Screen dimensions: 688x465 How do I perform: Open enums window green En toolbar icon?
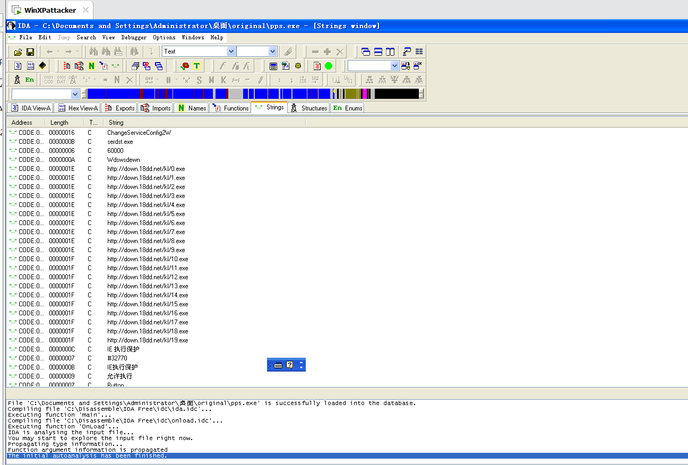(30, 80)
